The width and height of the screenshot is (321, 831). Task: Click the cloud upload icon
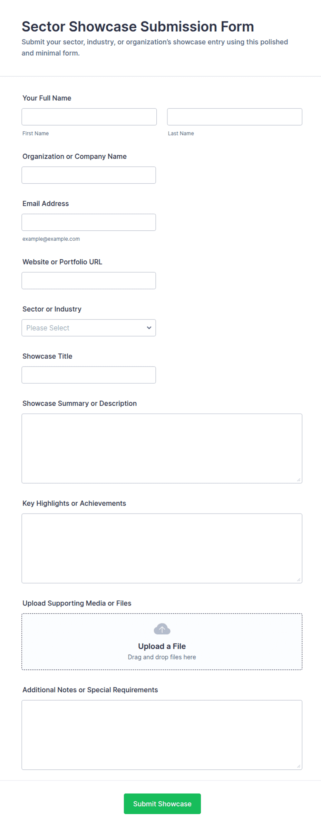click(x=162, y=629)
